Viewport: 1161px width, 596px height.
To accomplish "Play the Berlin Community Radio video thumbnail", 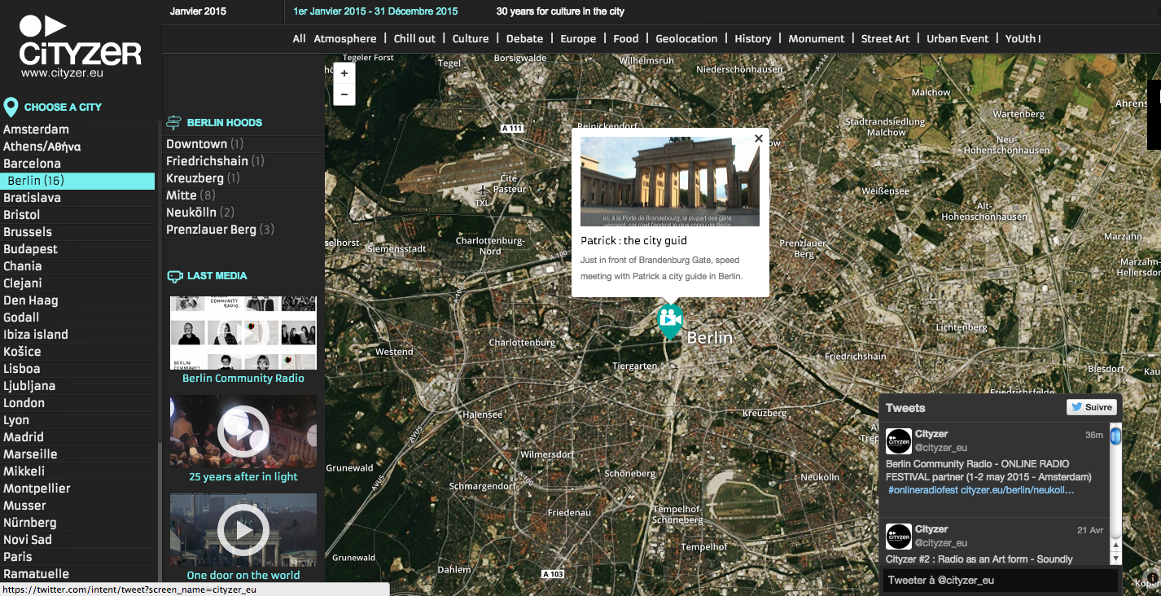I will 243,332.
